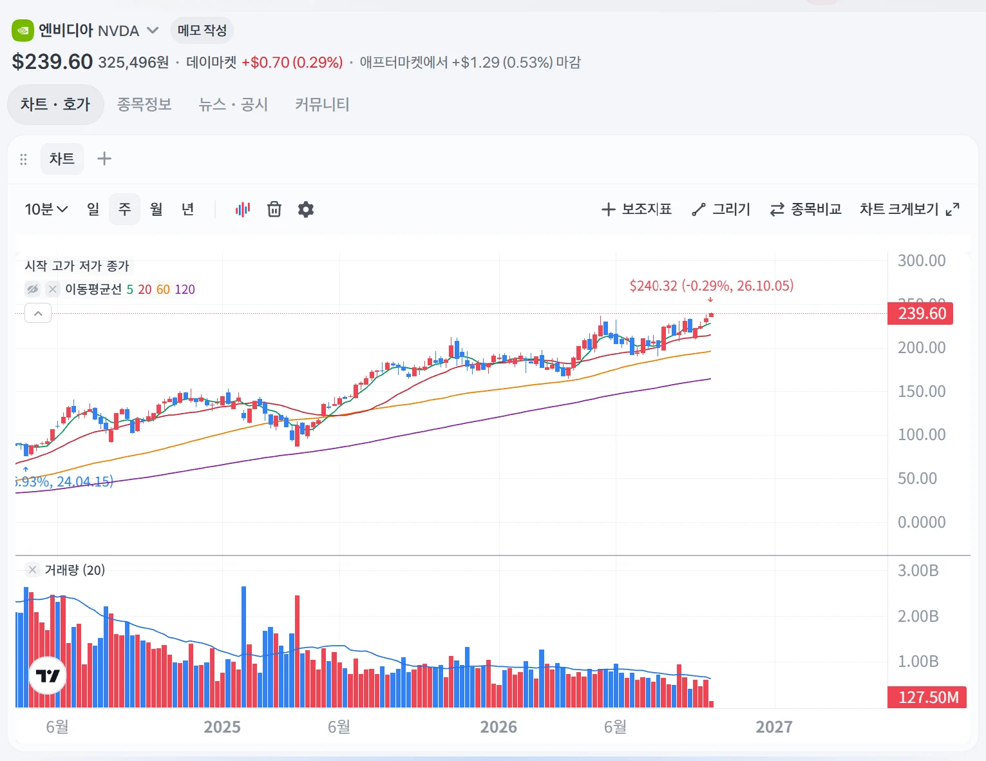Click the 300.00 price axis label
Viewport: 986px width, 761px height.
point(922,260)
